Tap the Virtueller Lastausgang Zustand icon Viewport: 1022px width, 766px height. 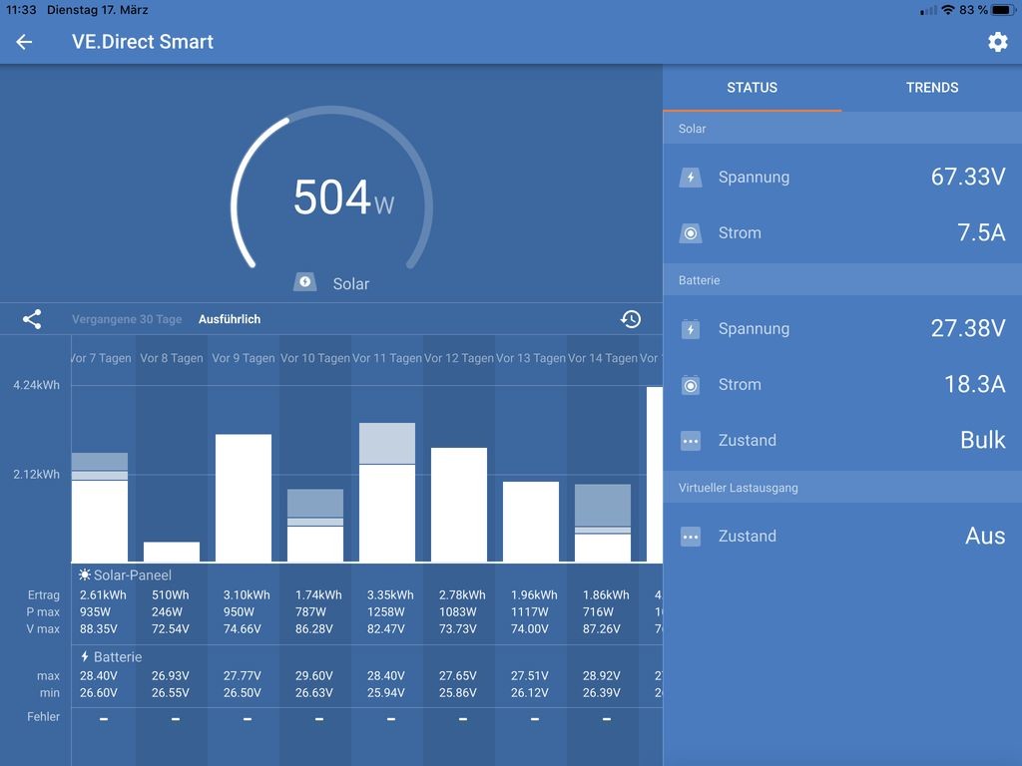coord(691,537)
